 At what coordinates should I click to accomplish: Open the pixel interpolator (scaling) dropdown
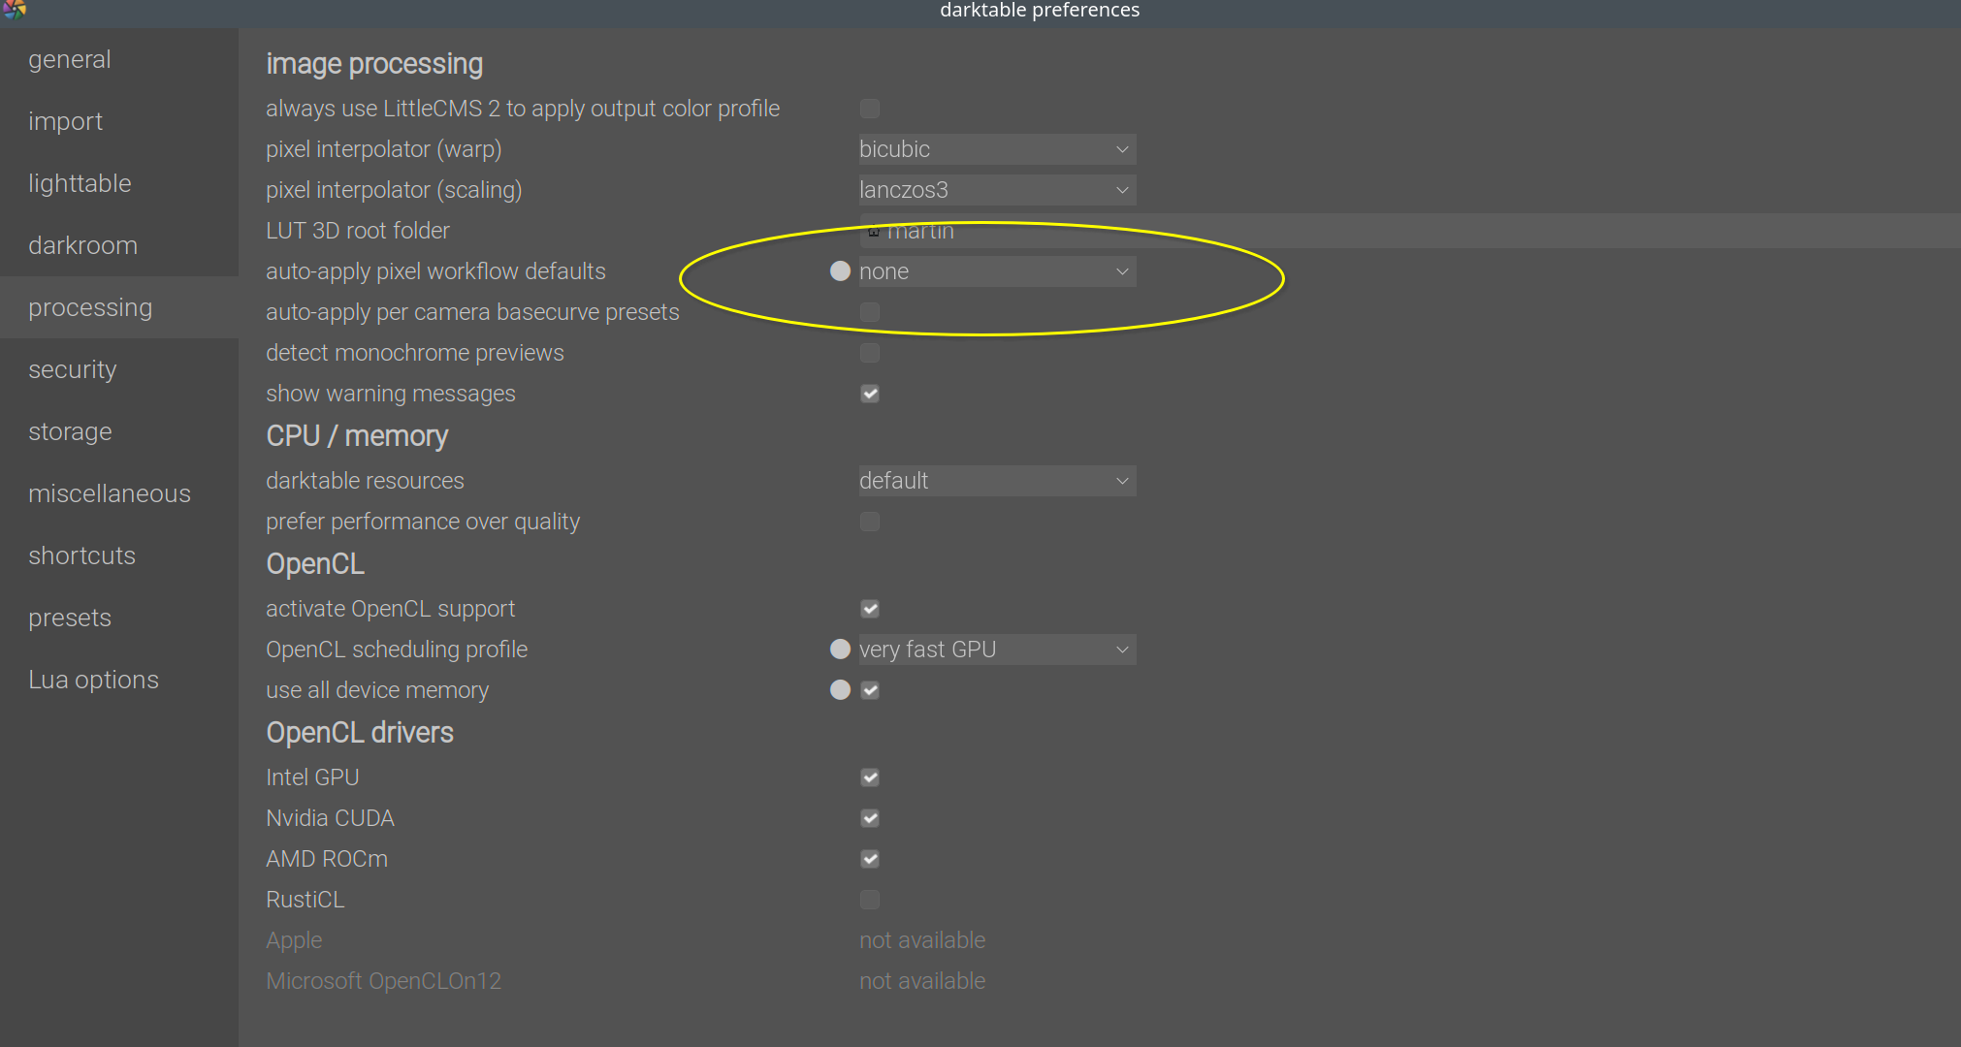pos(996,190)
